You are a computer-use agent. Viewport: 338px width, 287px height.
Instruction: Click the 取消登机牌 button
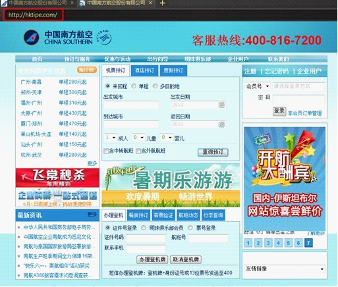tap(186, 260)
